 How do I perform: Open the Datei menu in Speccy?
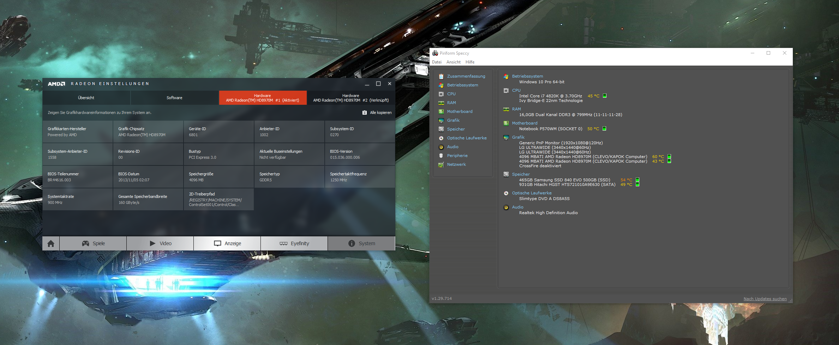tap(437, 62)
